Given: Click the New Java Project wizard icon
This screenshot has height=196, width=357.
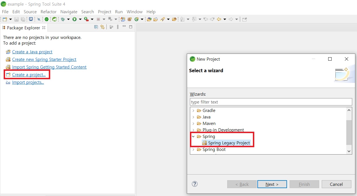Looking at the screenshot, I should point(123,19).
